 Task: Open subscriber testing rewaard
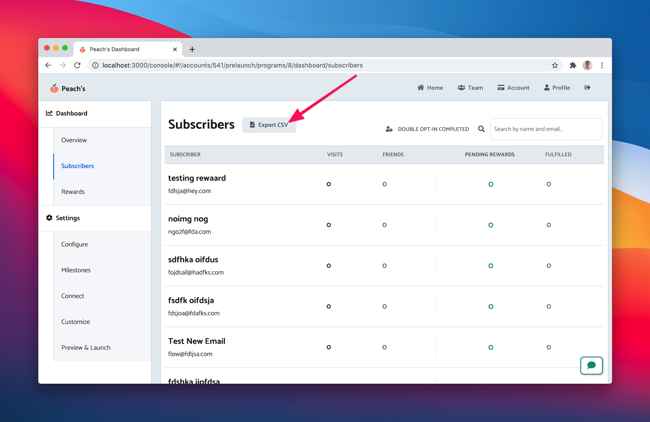(197, 178)
